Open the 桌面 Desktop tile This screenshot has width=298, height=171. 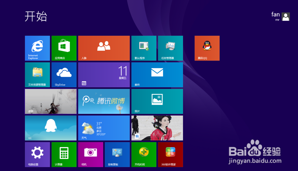(51, 102)
